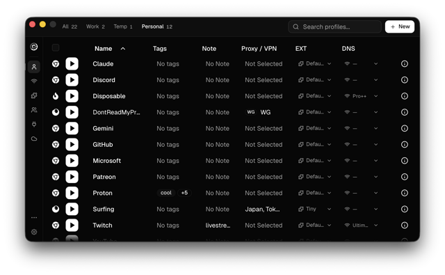Switch to the All 22 tab
The image size is (445, 275).
(x=70, y=26)
